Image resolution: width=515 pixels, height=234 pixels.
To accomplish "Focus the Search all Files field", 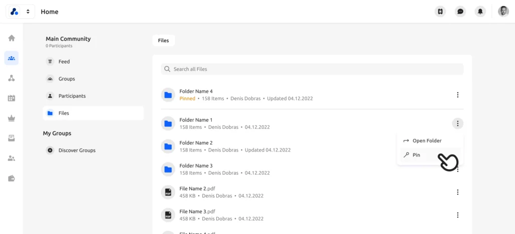I will tap(312, 69).
